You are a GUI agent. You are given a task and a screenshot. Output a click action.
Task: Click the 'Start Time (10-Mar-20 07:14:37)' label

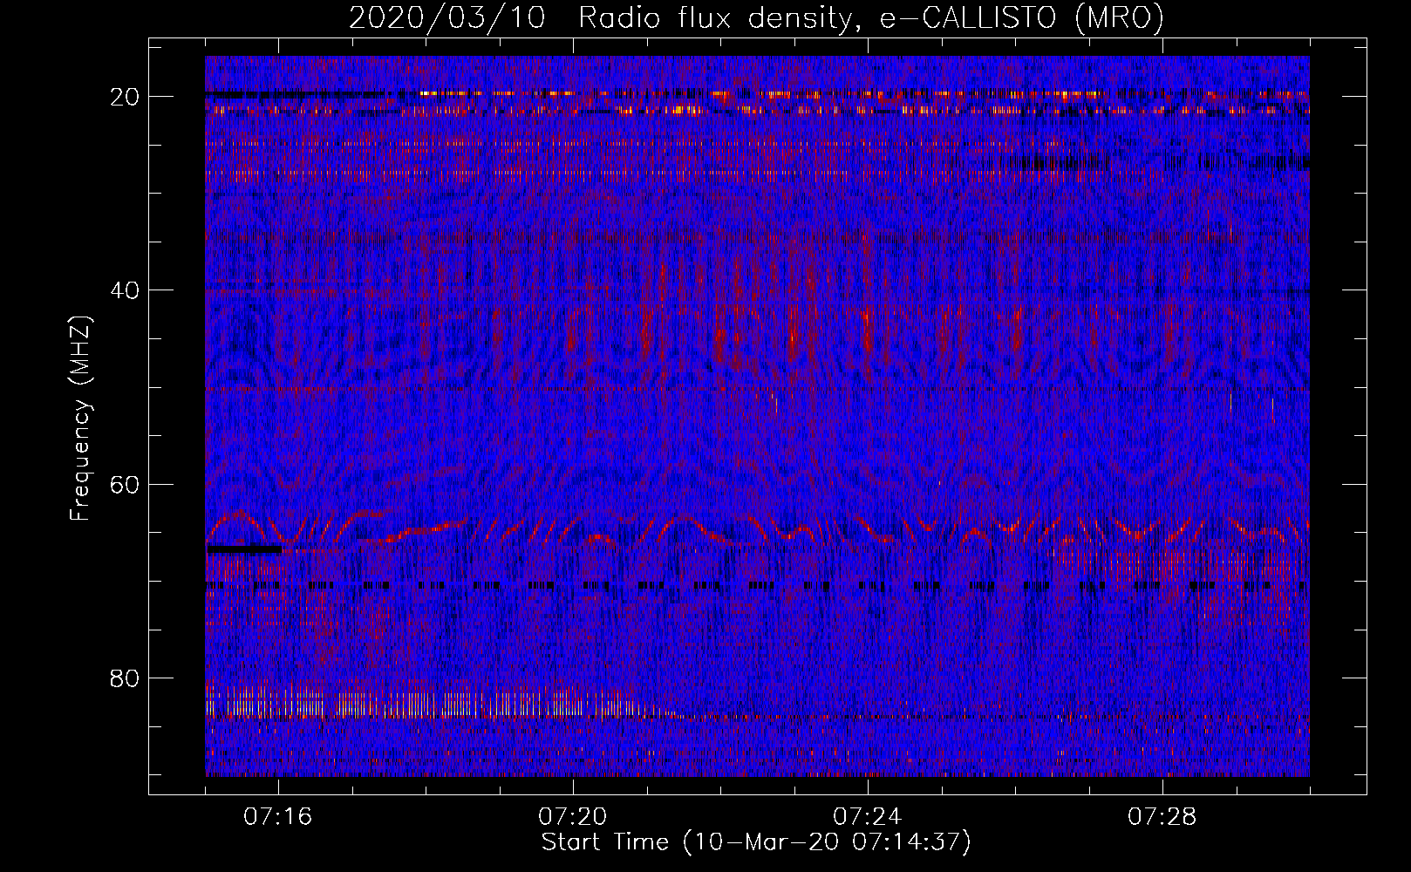click(756, 842)
